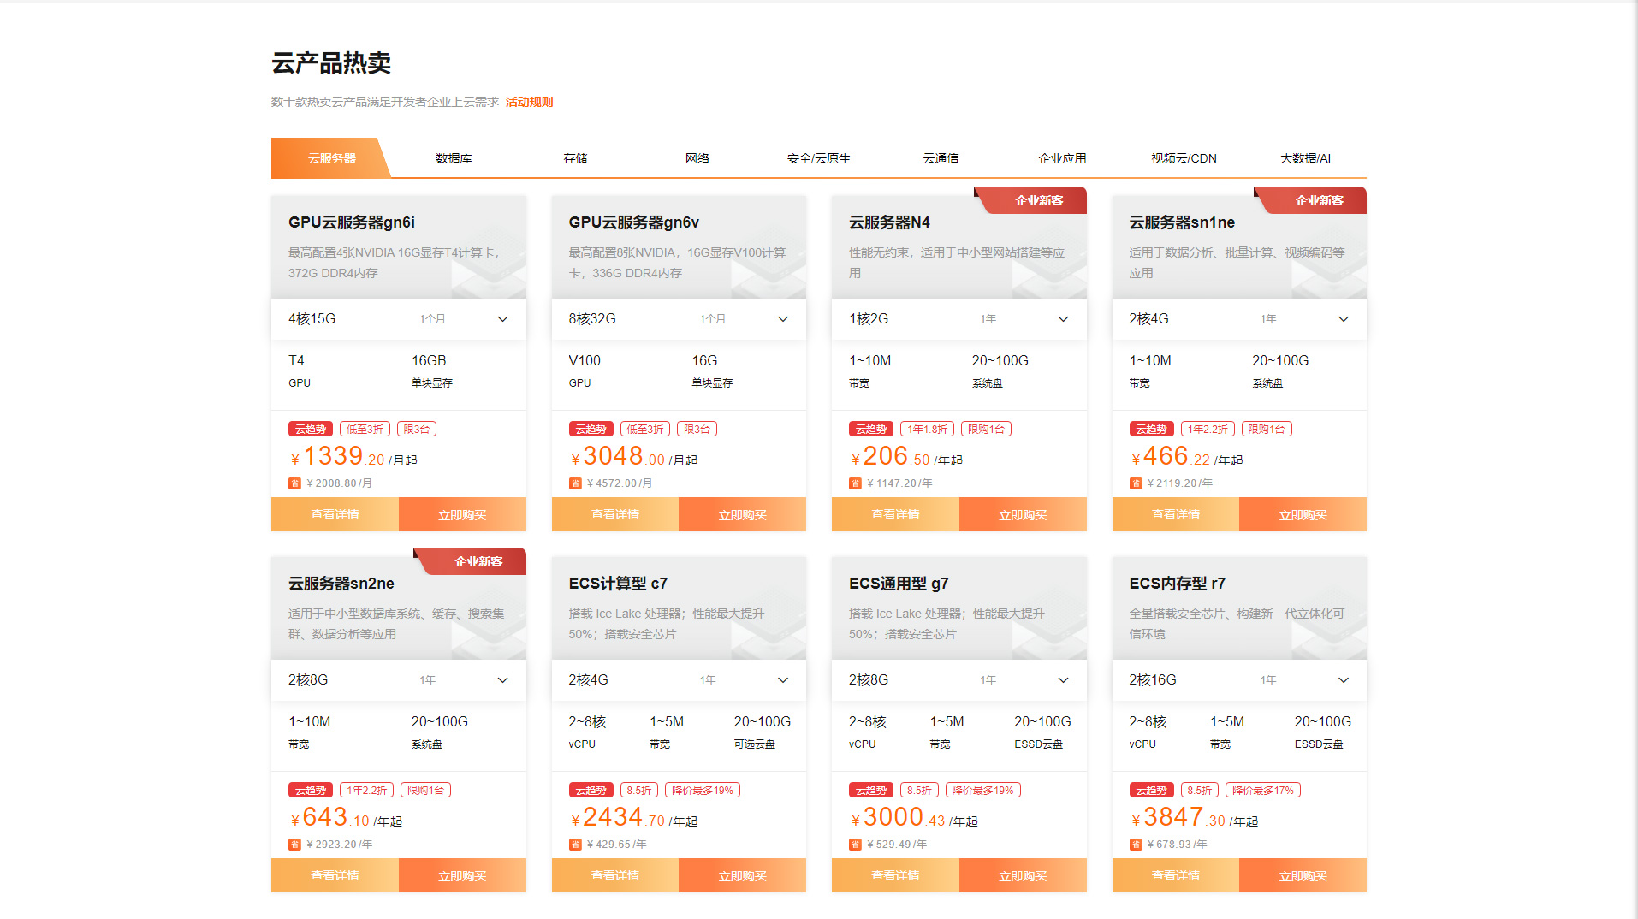View details of ECS计算型 c7
This screenshot has height=919, width=1638.
tap(615, 875)
